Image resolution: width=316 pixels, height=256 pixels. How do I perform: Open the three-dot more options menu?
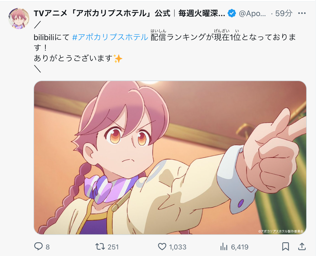click(302, 13)
